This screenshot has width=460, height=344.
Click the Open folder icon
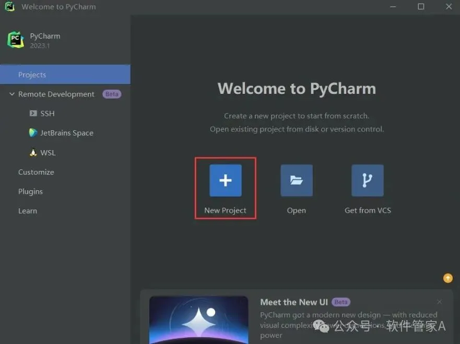pos(296,180)
